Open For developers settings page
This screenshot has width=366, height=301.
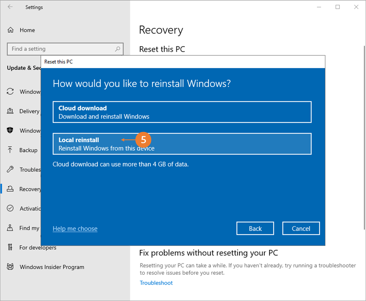[x=38, y=248]
